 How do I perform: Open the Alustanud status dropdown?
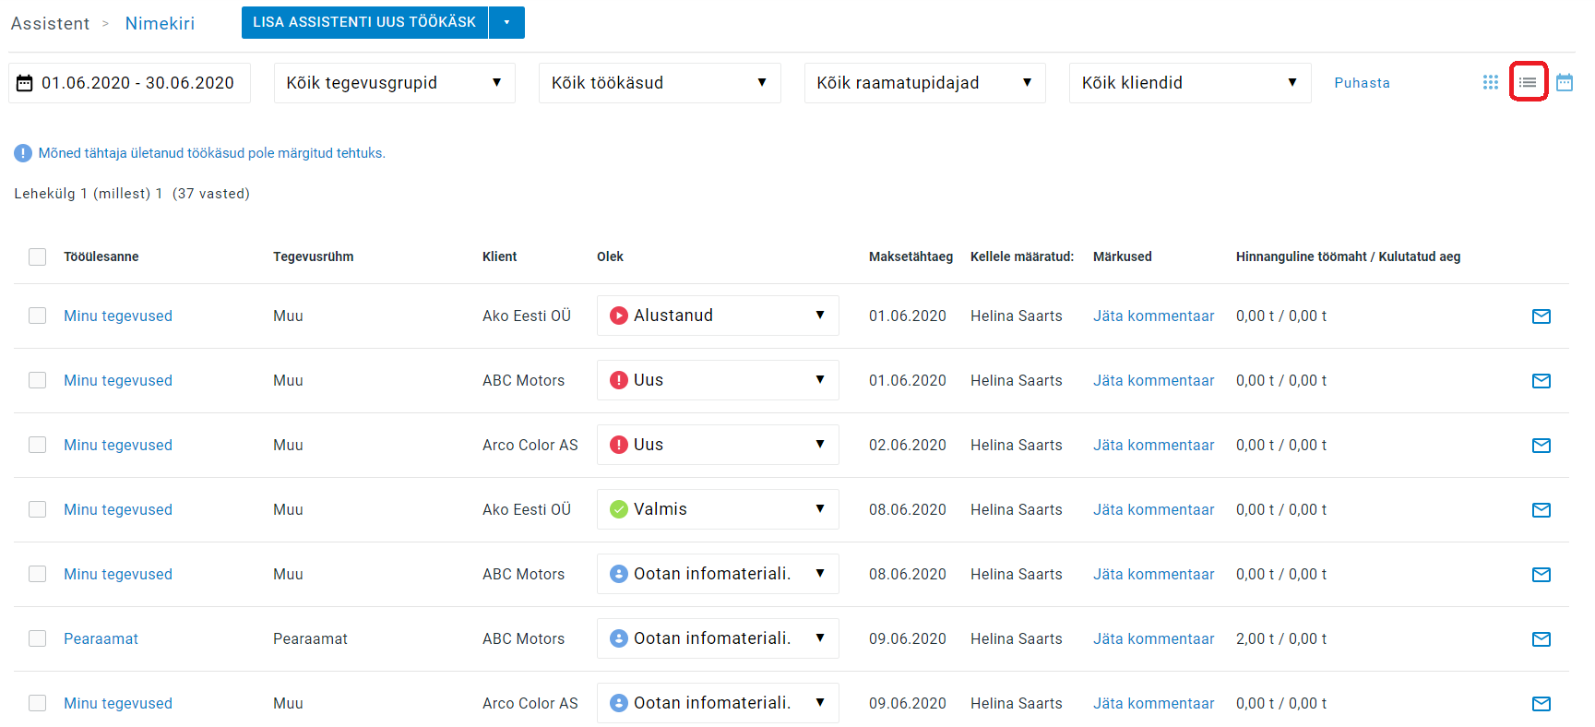click(x=718, y=316)
